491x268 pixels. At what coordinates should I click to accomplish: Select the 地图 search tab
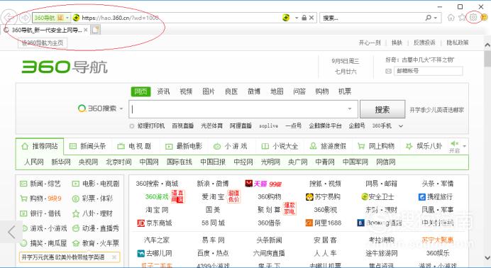pyautogui.click(x=277, y=91)
